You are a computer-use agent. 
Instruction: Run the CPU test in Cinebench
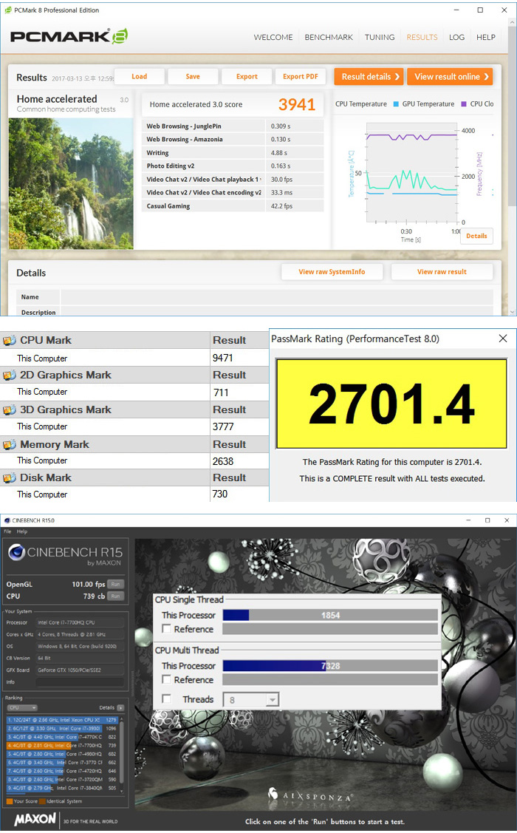[x=115, y=596]
